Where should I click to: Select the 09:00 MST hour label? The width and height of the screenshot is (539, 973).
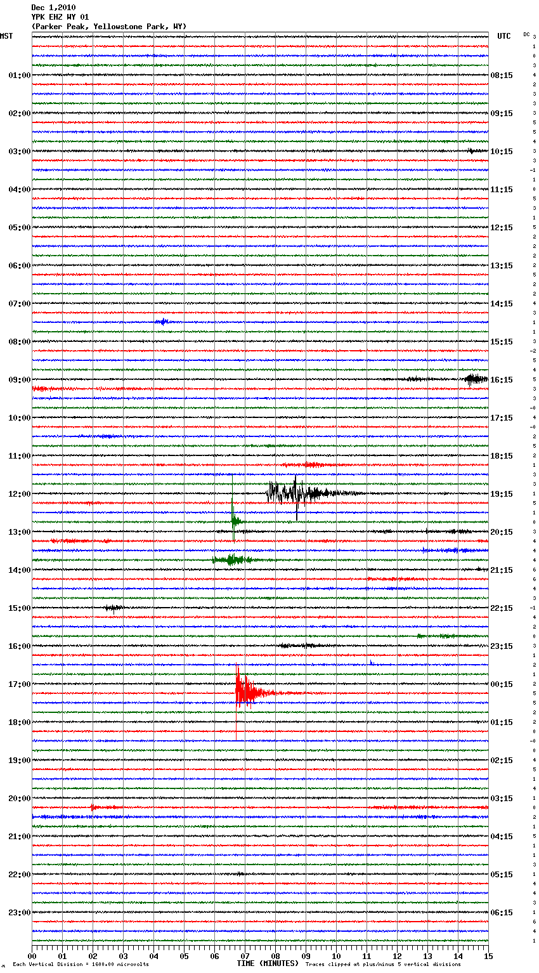tap(19, 380)
